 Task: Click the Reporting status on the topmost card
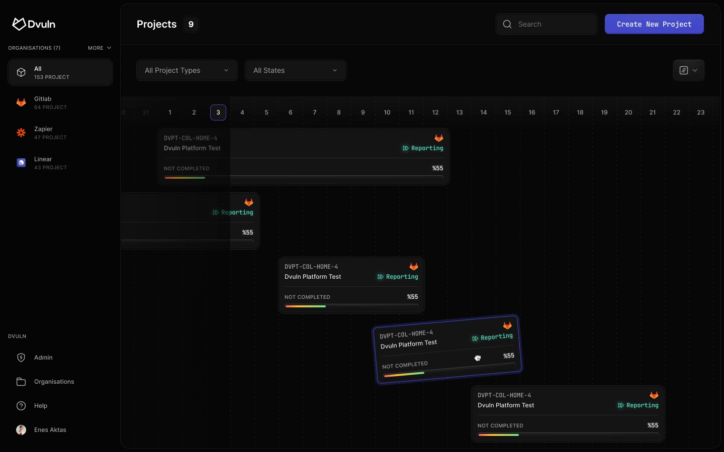423,148
